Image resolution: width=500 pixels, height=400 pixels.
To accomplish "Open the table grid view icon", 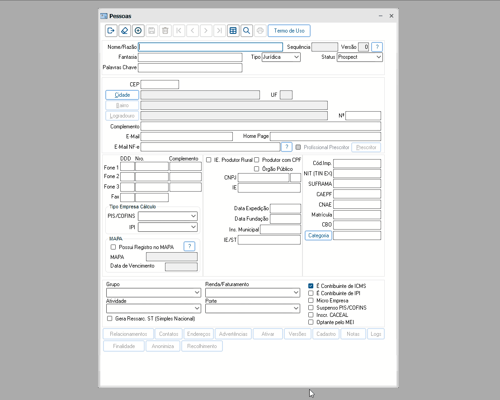I will point(233,31).
